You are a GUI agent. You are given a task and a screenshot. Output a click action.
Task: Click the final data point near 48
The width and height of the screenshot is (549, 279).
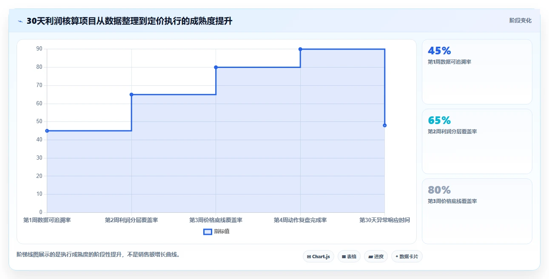pyautogui.click(x=384, y=125)
